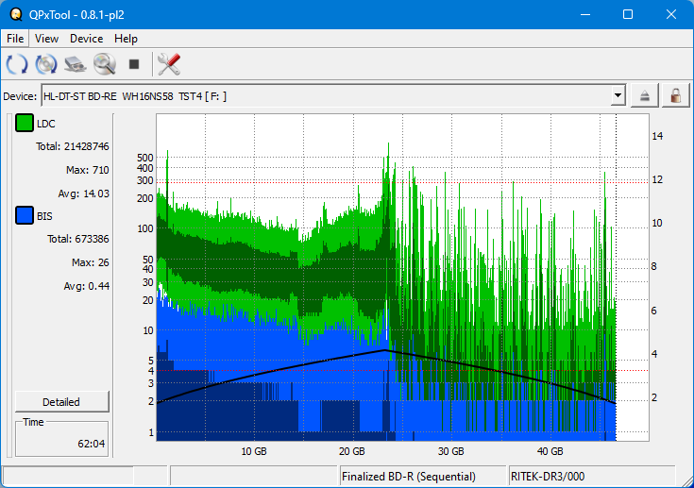Click the blue BIS color swatch
This screenshot has height=488, width=694.
[25, 215]
